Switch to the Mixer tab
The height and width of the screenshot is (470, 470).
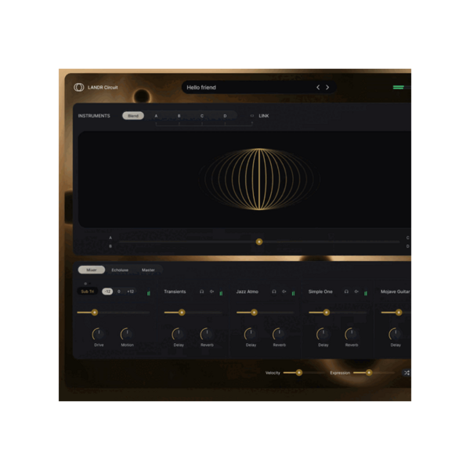pyautogui.click(x=92, y=269)
